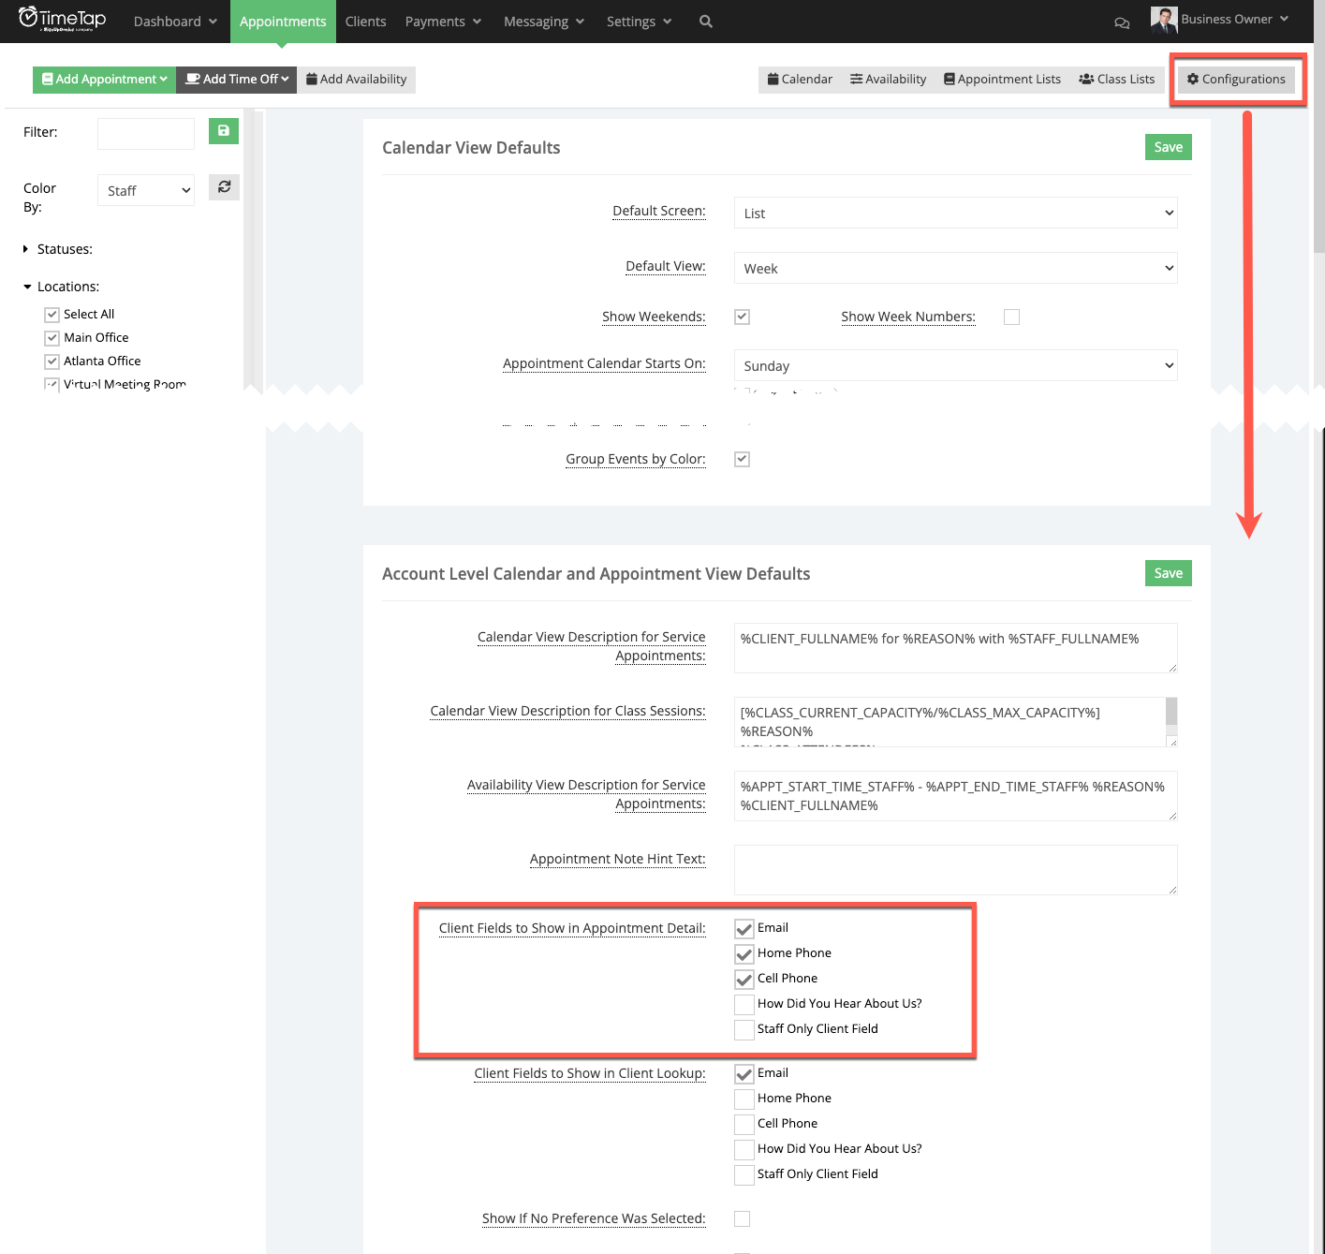Click the Appointment Lists icon
Image resolution: width=1325 pixels, height=1254 pixels.
click(x=1001, y=79)
